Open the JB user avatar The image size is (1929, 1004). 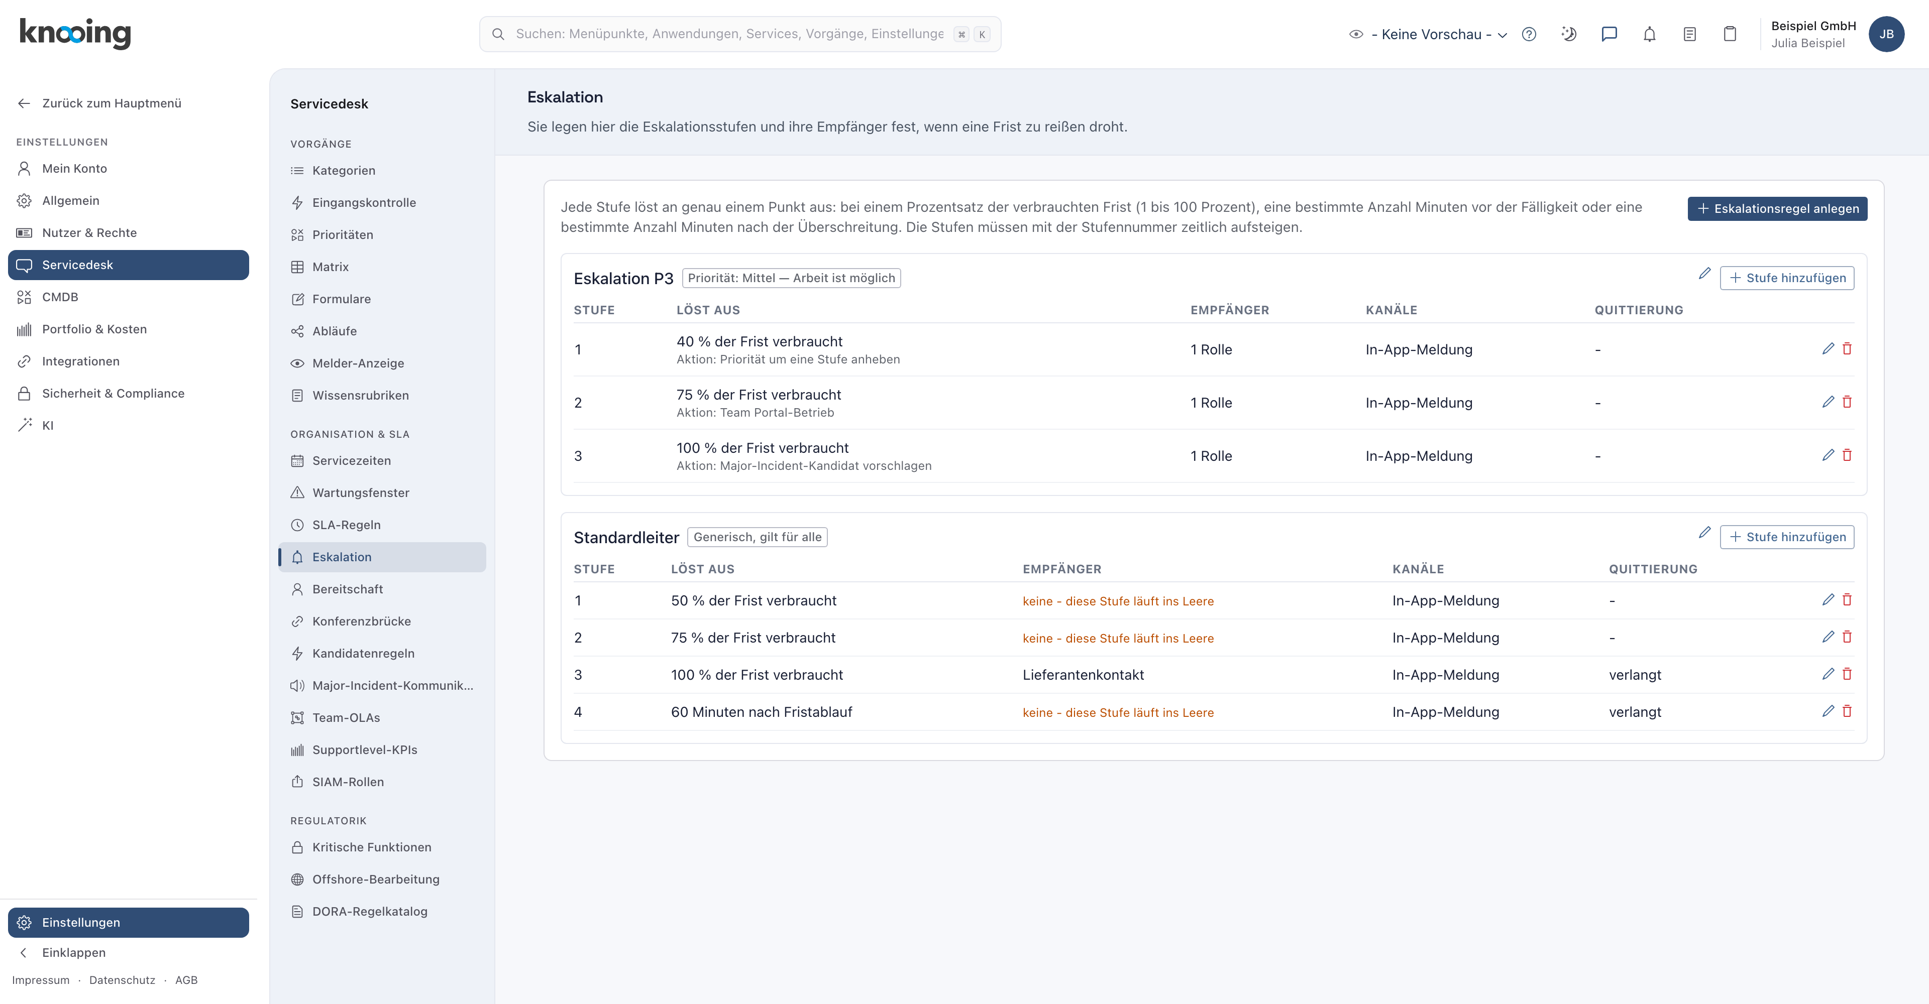1886,35
